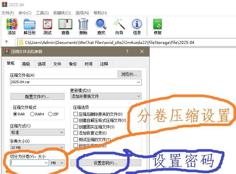
Task: Select the RAR4 format radio button
Action: click(x=32, y=114)
